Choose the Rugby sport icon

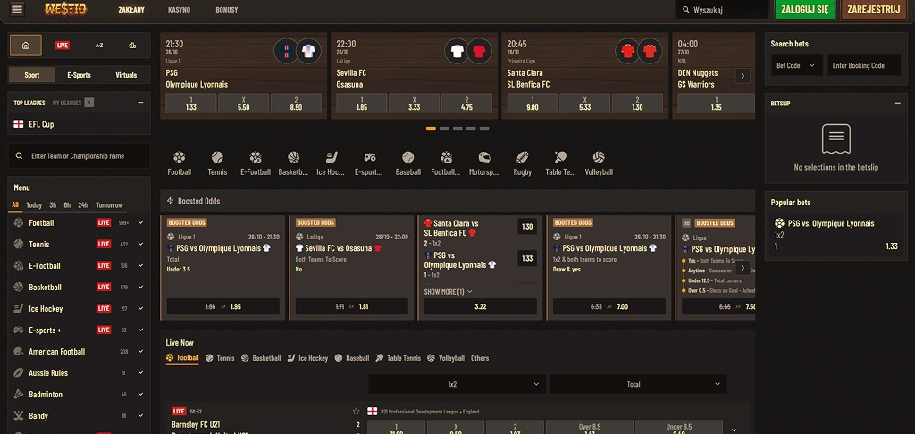[522, 157]
